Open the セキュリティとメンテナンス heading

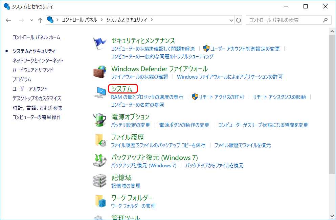click(143, 40)
